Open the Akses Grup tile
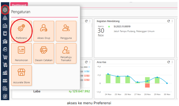The image size is (179, 106). pos(44,31)
